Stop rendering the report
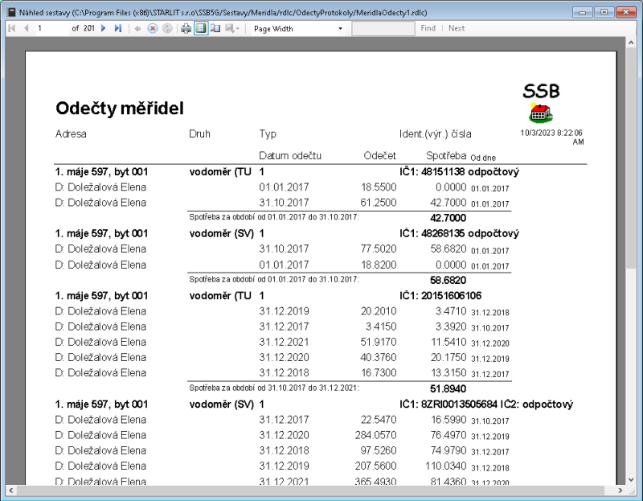643x501 pixels. tap(152, 28)
